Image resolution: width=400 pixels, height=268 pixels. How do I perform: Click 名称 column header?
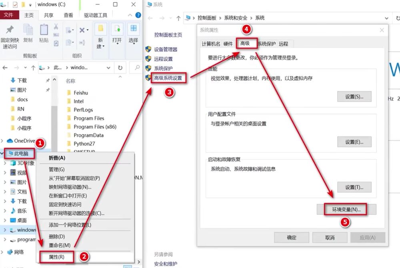pos(70,81)
